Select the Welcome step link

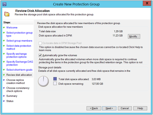tap(12, 28)
